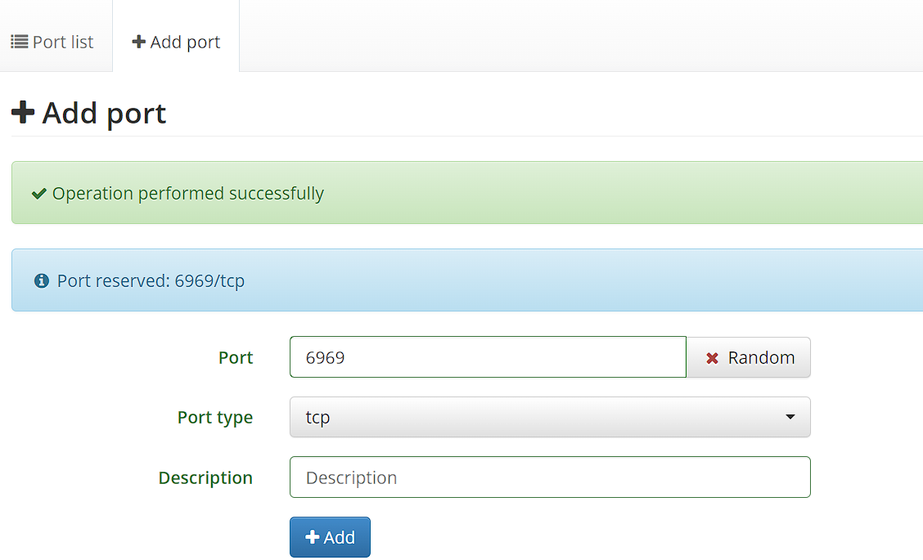This screenshot has height=560, width=923.
Task: Click the "Port" field label
Action: (x=236, y=357)
